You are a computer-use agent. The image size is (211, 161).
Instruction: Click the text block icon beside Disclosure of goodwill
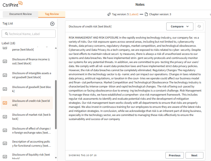5,89
